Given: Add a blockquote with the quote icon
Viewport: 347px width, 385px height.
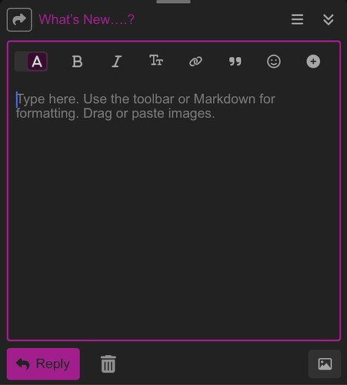Looking at the screenshot, I should (235, 62).
